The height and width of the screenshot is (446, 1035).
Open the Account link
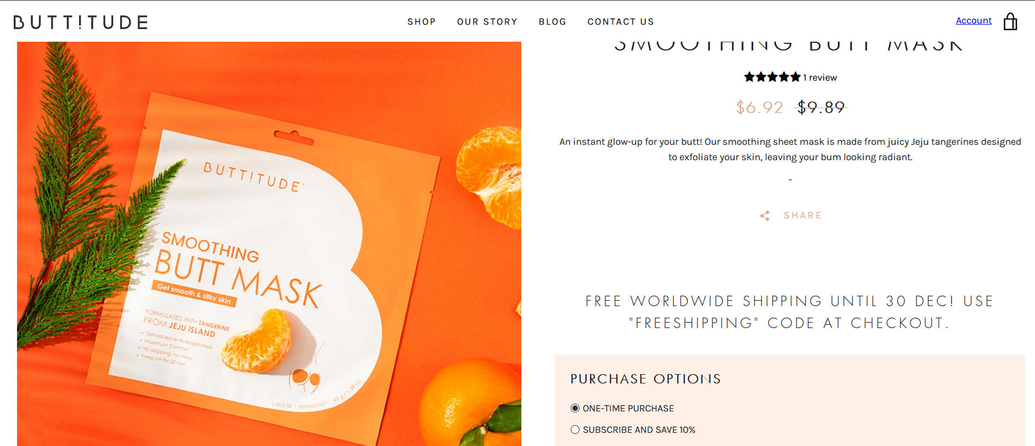coord(974,20)
